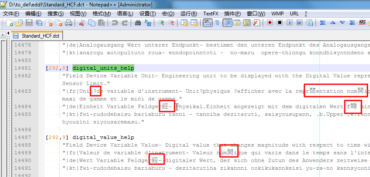Toggle show all characters pilcrow button

(x=217, y=23)
